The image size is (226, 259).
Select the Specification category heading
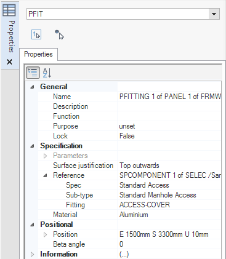(x=61, y=146)
